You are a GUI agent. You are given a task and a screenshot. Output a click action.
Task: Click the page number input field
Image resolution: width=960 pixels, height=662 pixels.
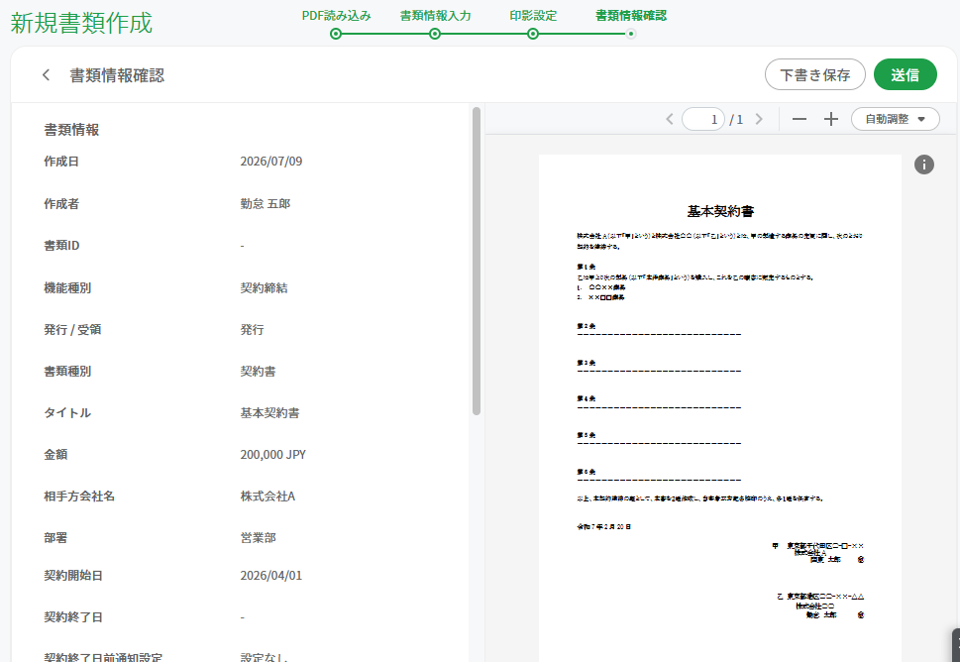pos(702,119)
